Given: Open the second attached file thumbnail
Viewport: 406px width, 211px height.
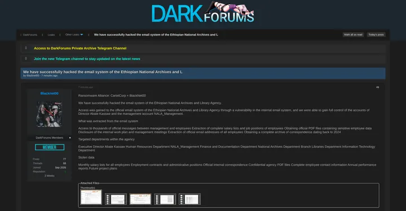Looking at the screenshot, I should [116, 199].
